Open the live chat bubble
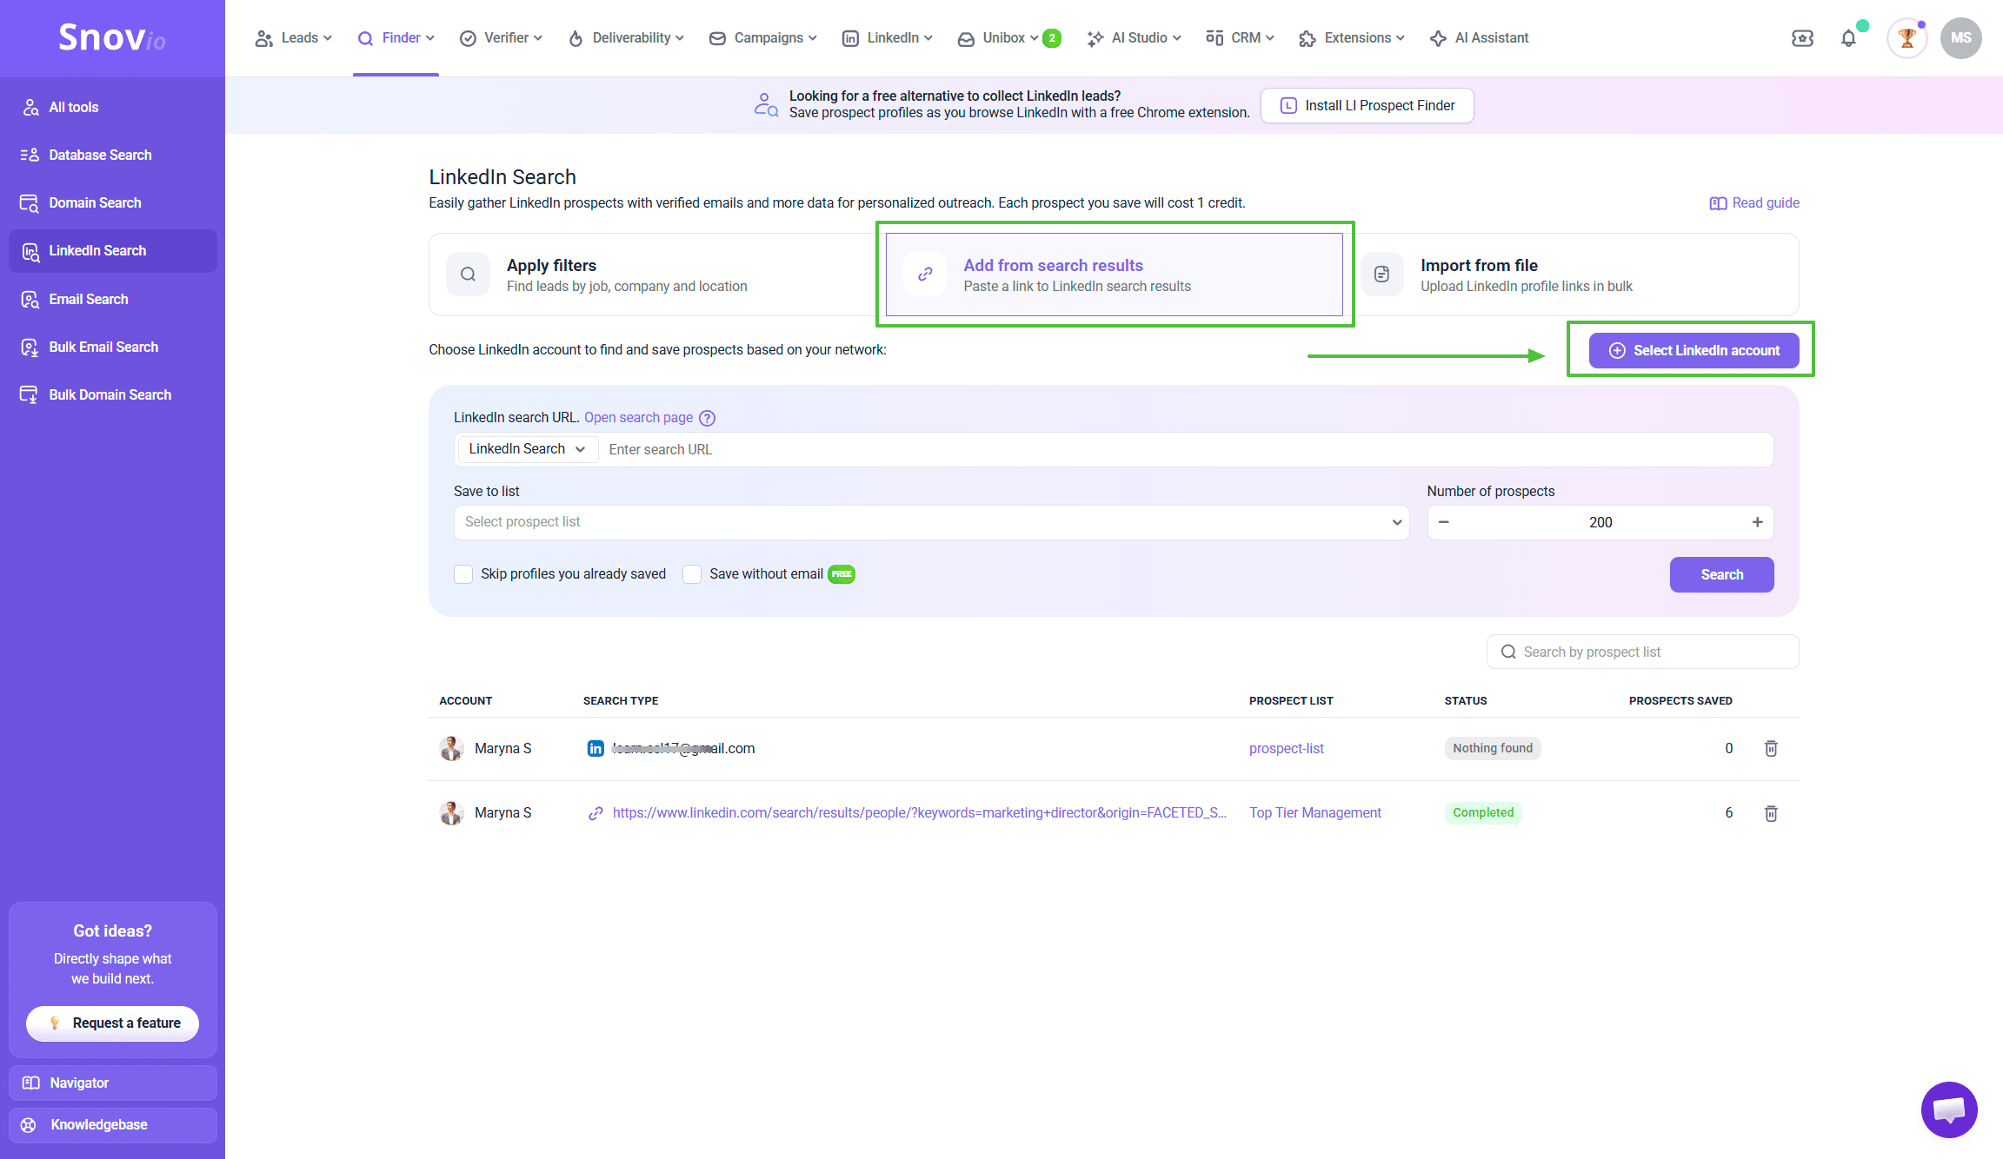Viewport: 2003px width, 1159px height. tap(1949, 1109)
